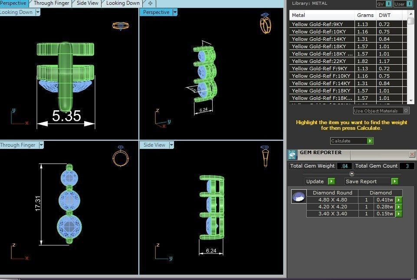Click the Save Report button
The image size is (417, 280).
coord(371,181)
